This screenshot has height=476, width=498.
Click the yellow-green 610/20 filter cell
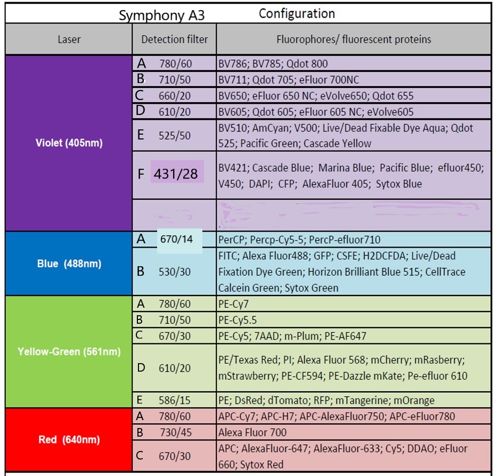[x=174, y=368]
